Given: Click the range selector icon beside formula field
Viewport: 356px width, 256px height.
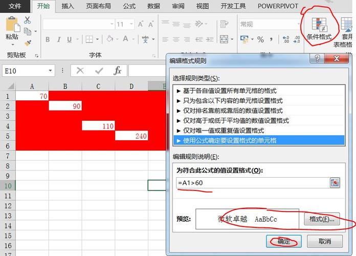Looking at the screenshot, I should 335,183.
